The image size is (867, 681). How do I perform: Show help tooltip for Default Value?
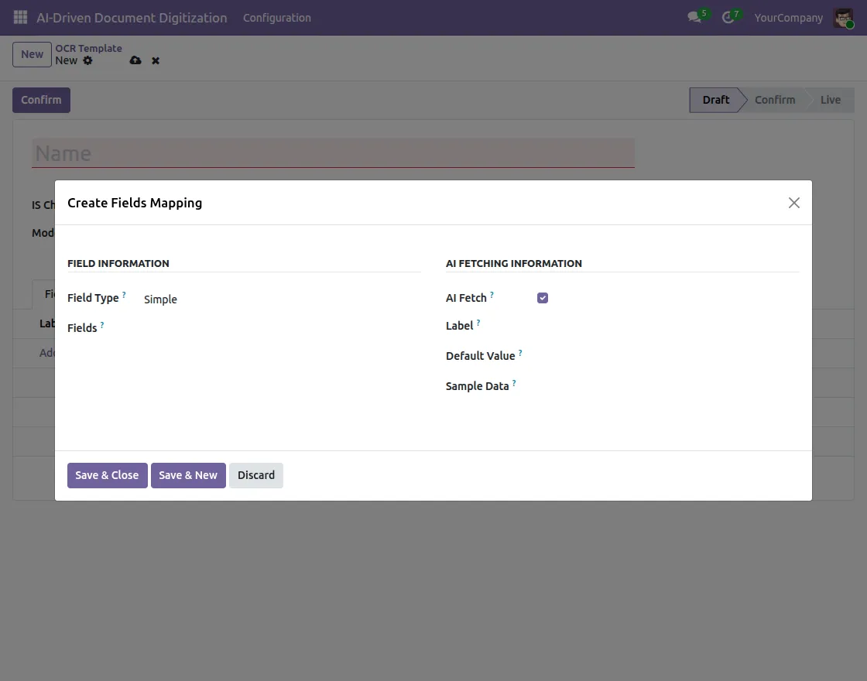[x=520, y=353]
